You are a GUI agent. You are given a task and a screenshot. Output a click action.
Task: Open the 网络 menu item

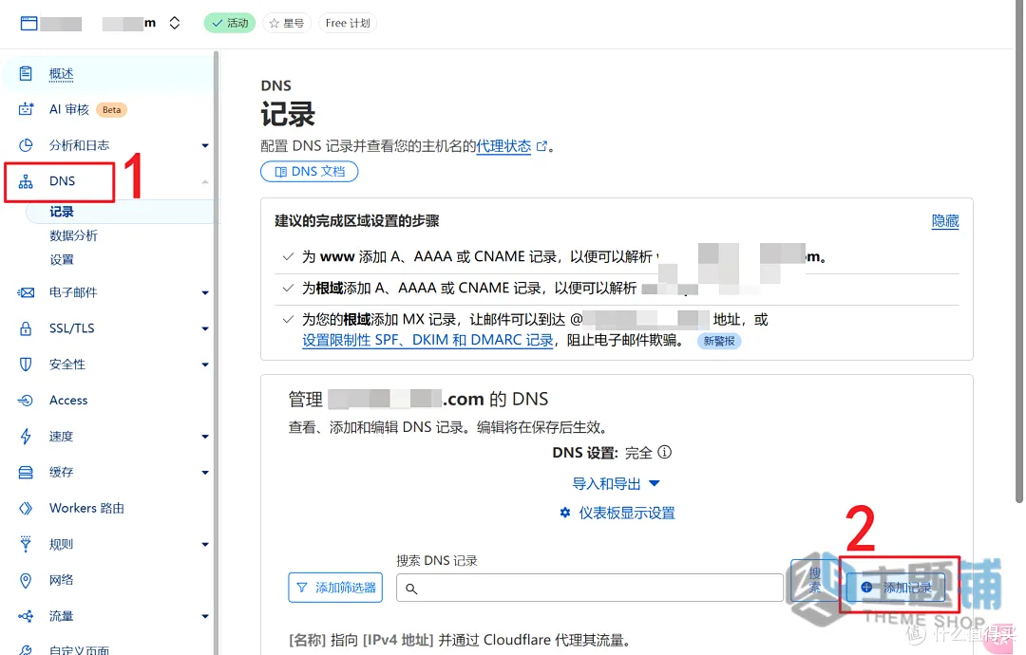(x=62, y=580)
